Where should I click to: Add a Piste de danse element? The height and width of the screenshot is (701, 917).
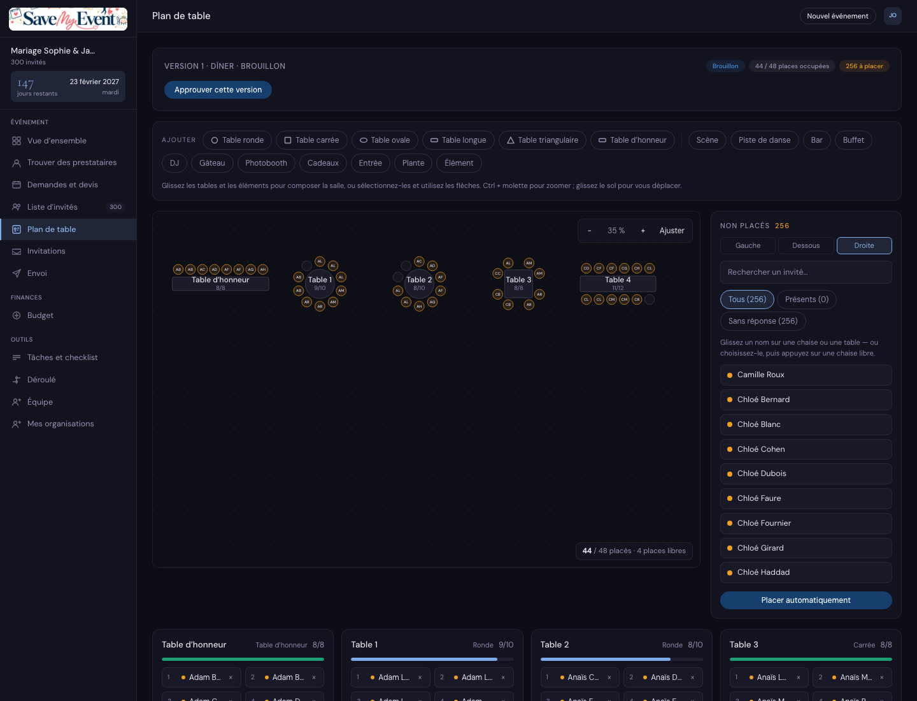764,140
